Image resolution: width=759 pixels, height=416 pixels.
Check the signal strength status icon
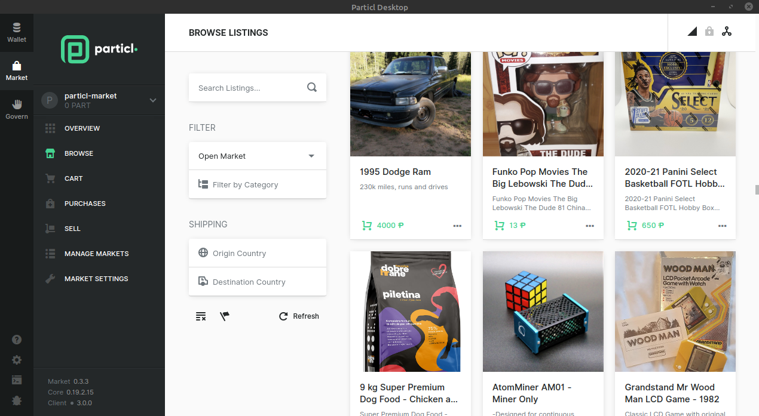692,32
